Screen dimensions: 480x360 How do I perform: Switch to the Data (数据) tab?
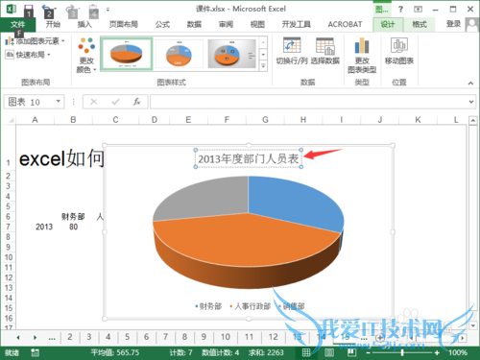coord(194,24)
